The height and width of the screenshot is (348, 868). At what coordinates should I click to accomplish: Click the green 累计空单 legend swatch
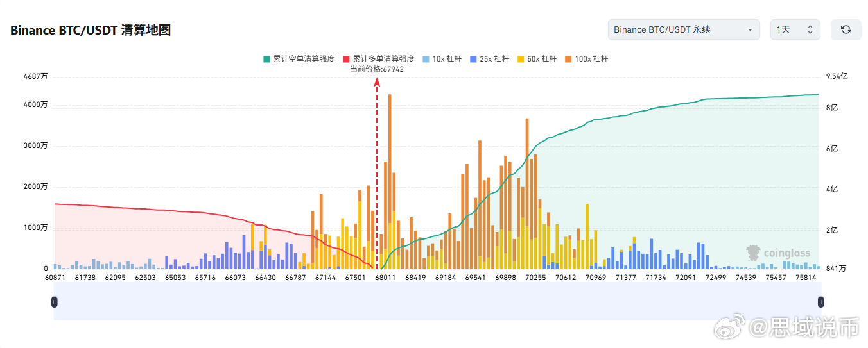(x=266, y=59)
